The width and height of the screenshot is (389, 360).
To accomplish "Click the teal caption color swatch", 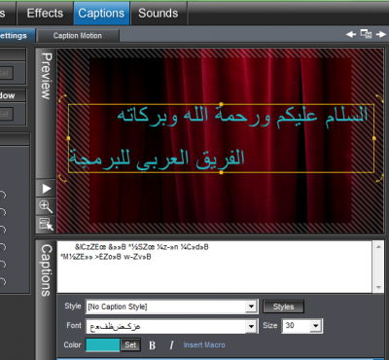I will 103,344.
